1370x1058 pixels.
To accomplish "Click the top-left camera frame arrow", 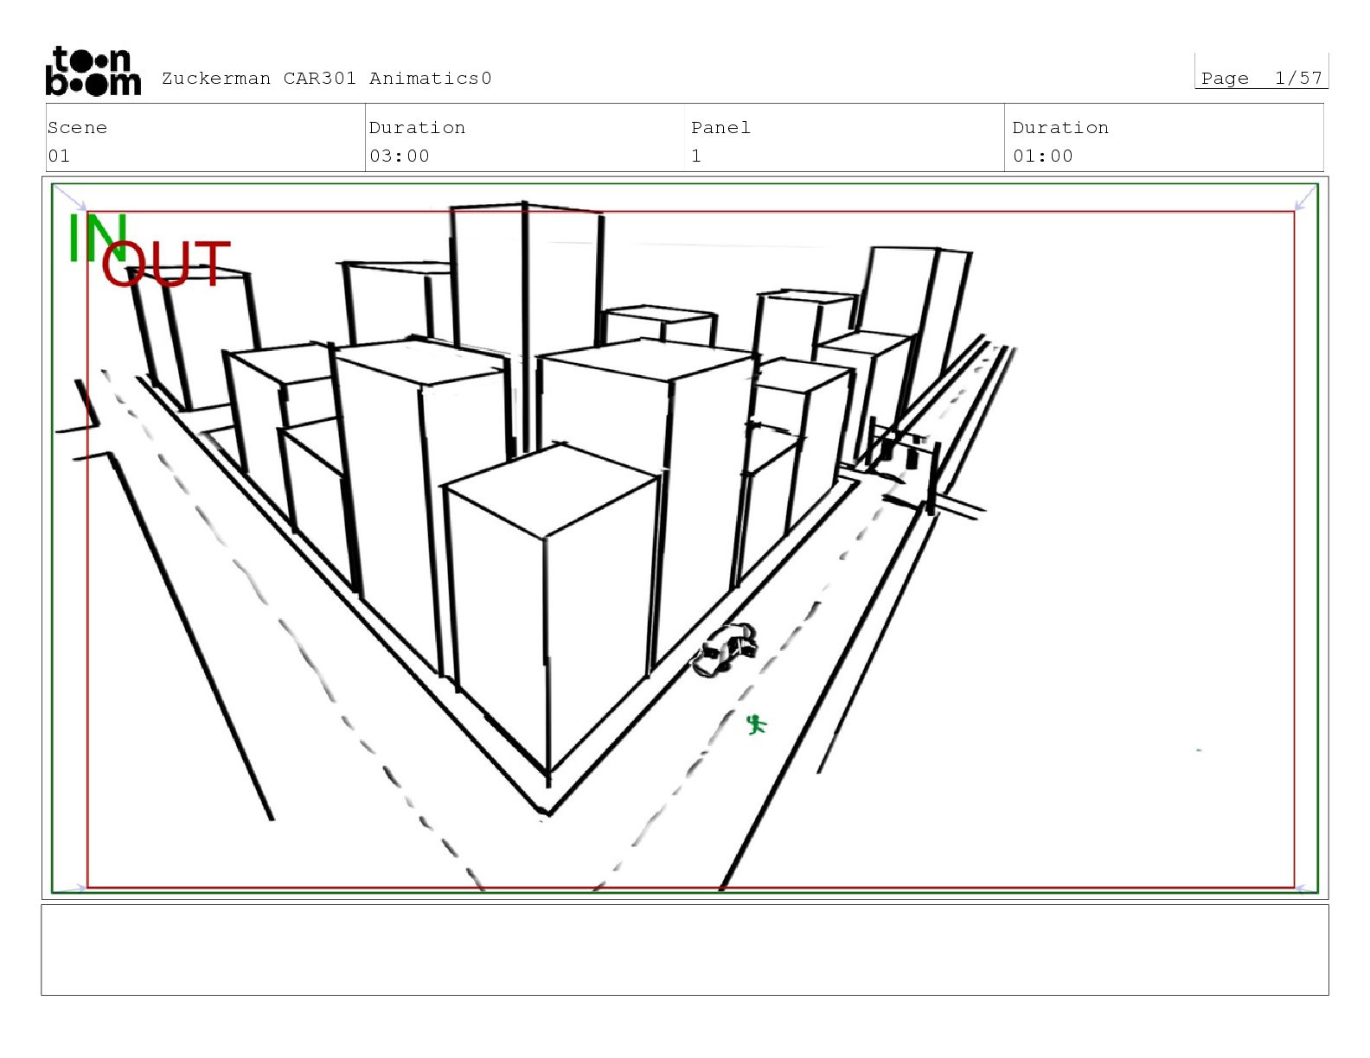I will tap(70, 197).
